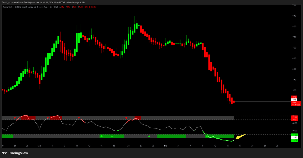This screenshot has height=158, width=303.
Task: Click the 21 date label on time axis
Action: click(x=252, y=146)
